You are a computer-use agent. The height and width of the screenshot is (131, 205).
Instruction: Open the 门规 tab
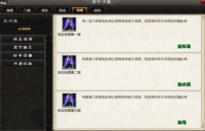click(x=27, y=10)
